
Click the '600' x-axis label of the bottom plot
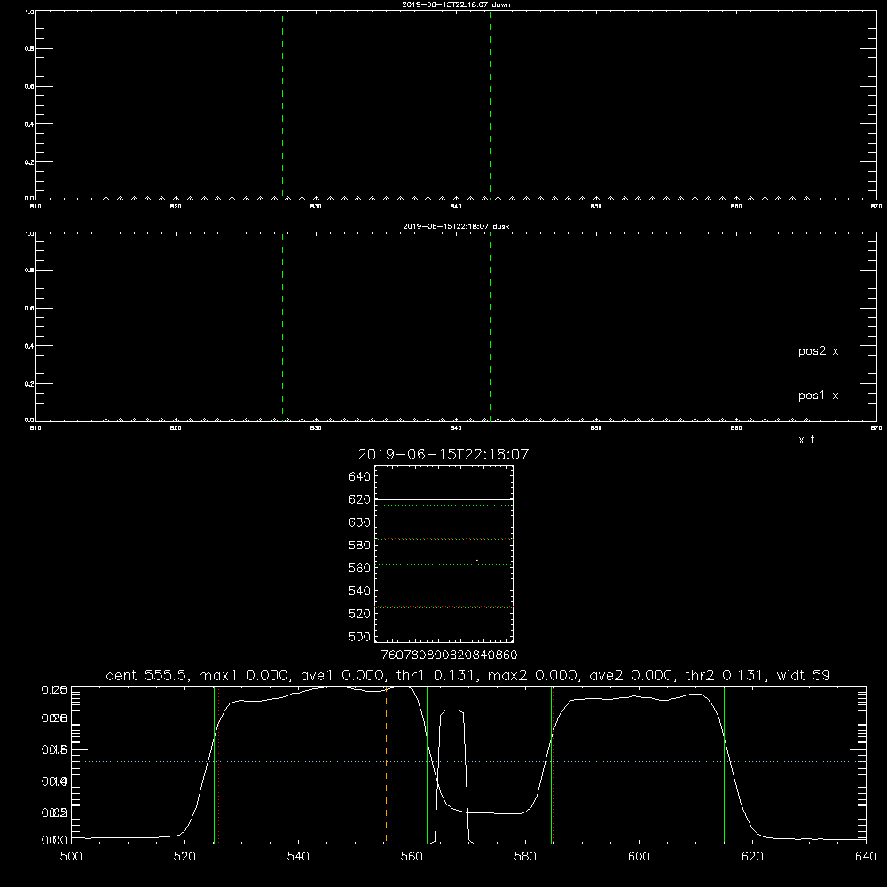click(x=639, y=857)
